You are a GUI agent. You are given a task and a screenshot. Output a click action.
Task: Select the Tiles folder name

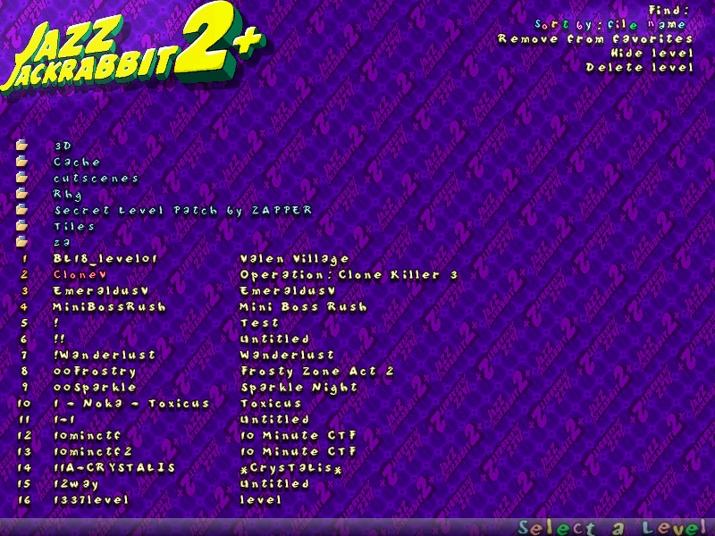point(74,227)
